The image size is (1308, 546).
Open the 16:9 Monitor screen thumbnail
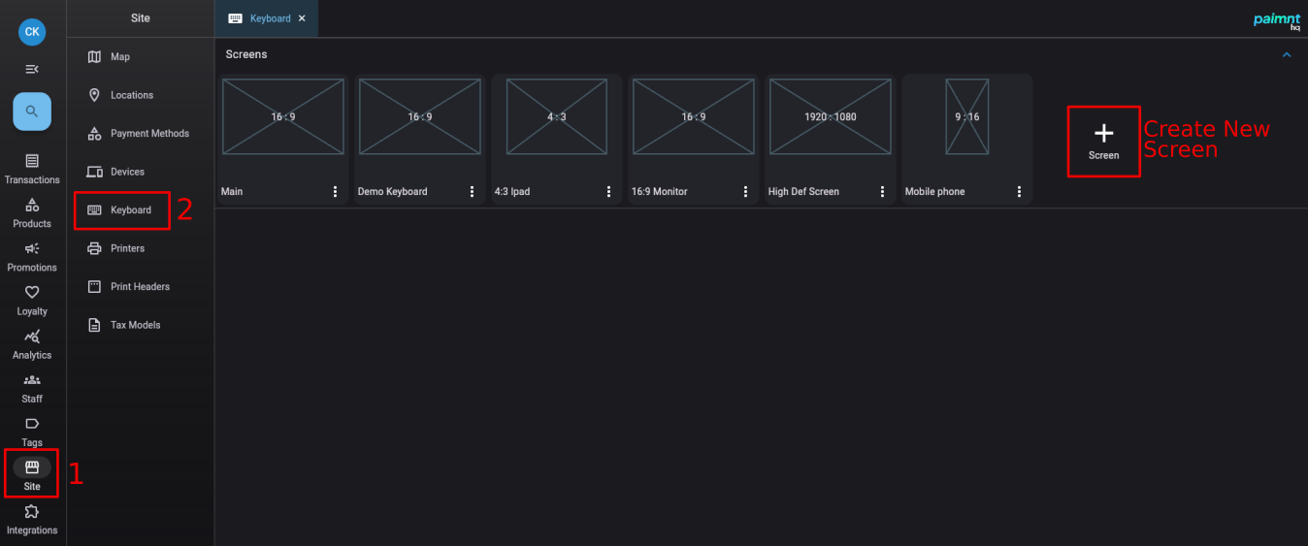click(x=693, y=116)
